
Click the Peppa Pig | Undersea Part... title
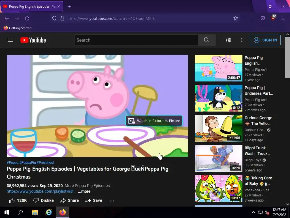259,91
